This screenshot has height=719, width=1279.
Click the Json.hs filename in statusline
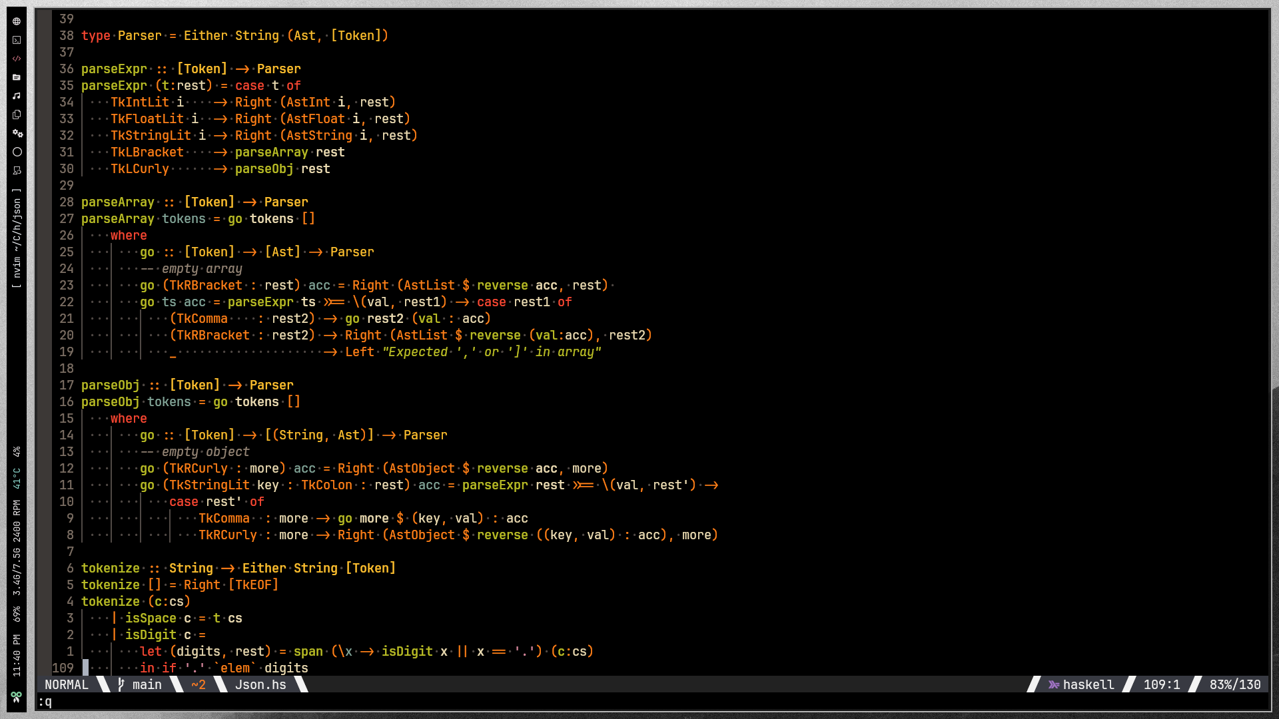(260, 684)
